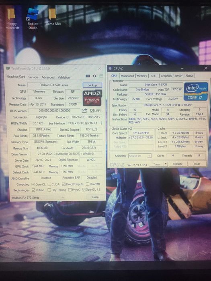The height and width of the screenshot is (281, 211).
Task: Open the Game Max folder icon
Action: [x=53, y=17]
